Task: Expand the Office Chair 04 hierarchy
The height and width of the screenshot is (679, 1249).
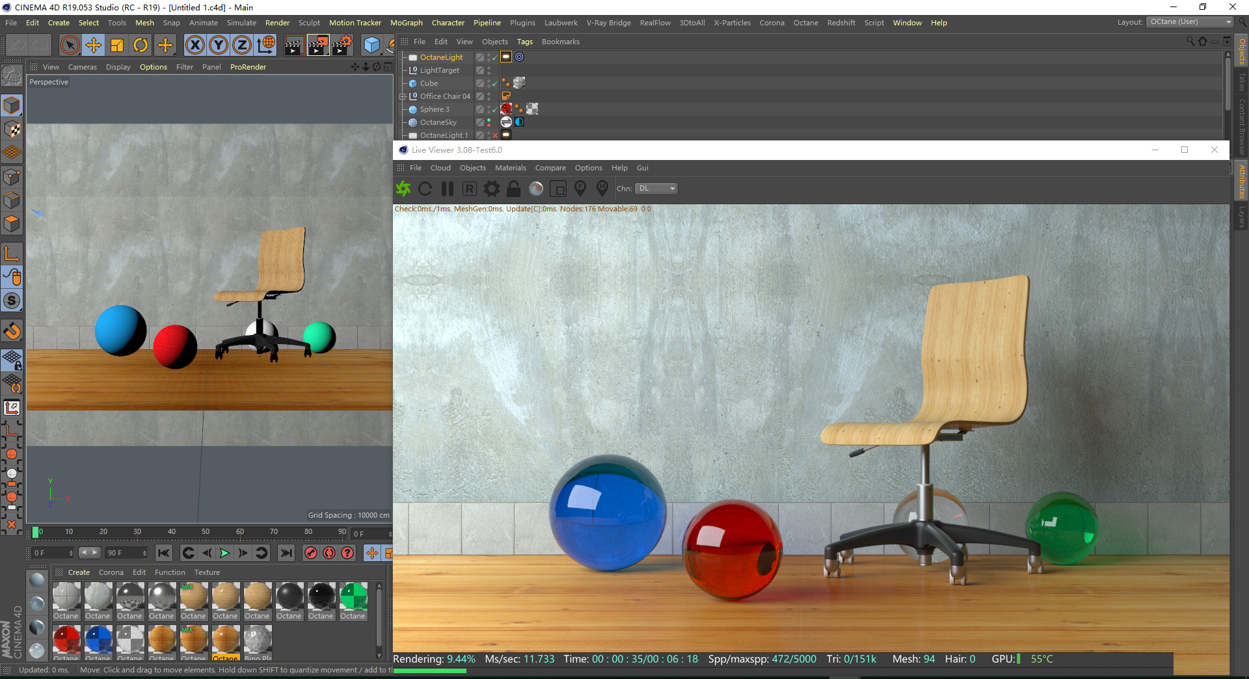Action: (x=403, y=96)
